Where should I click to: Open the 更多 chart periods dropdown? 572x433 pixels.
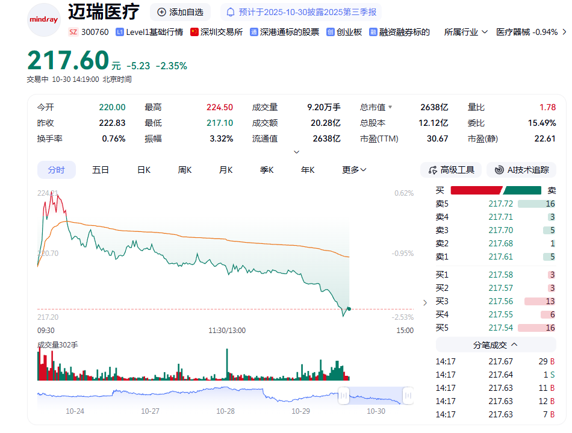click(354, 170)
